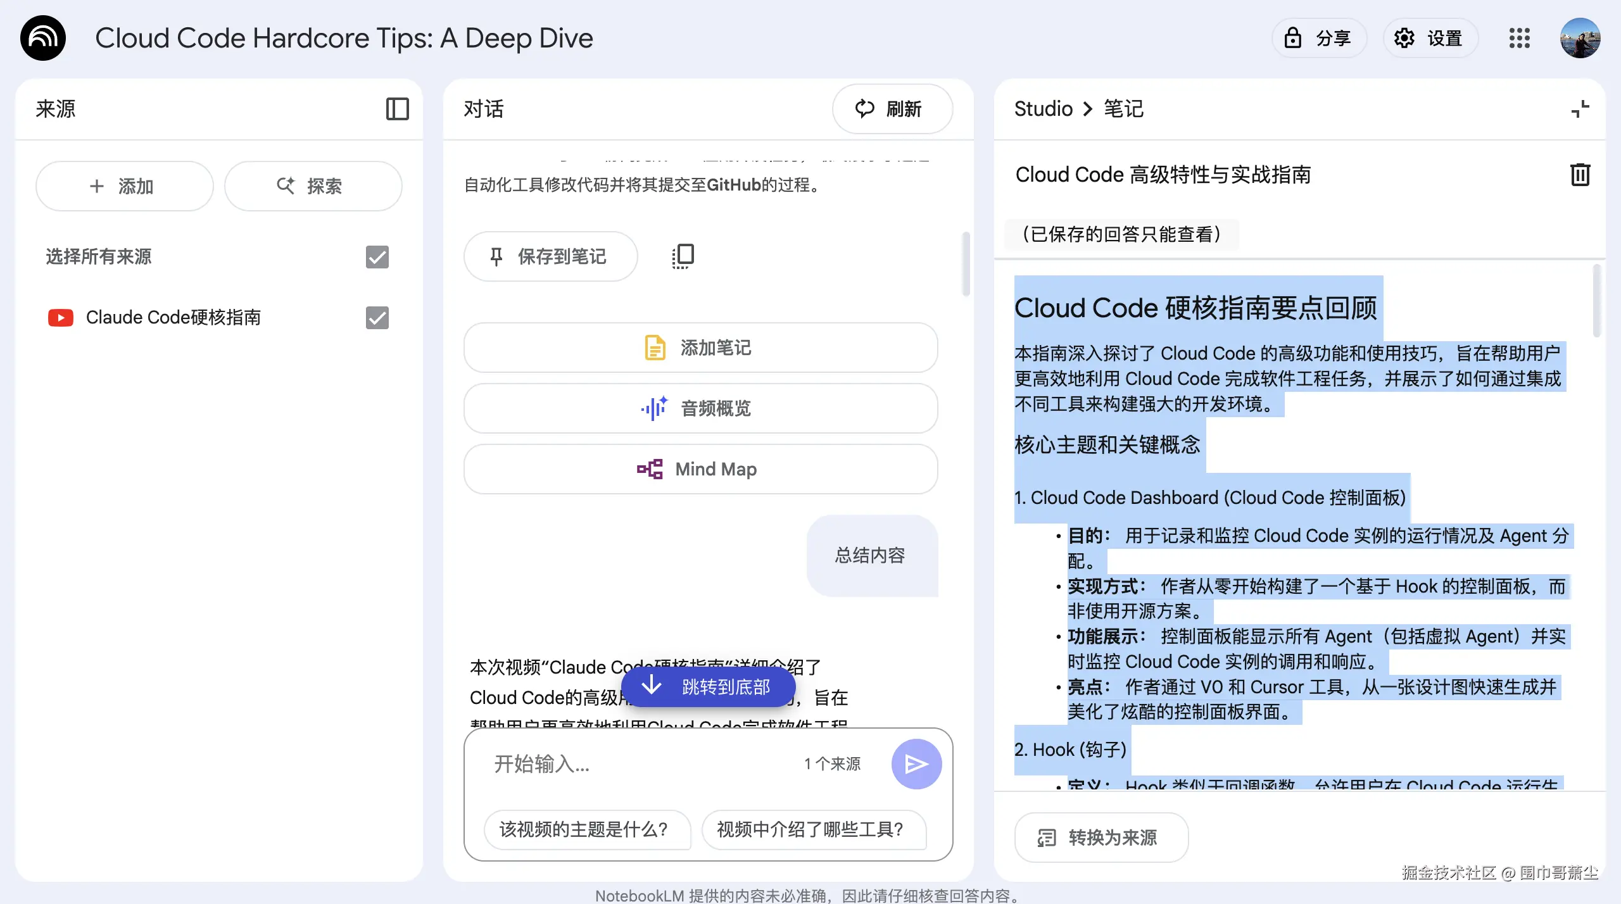
Task: Send the message with the paper plane icon
Action: pyautogui.click(x=917, y=763)
